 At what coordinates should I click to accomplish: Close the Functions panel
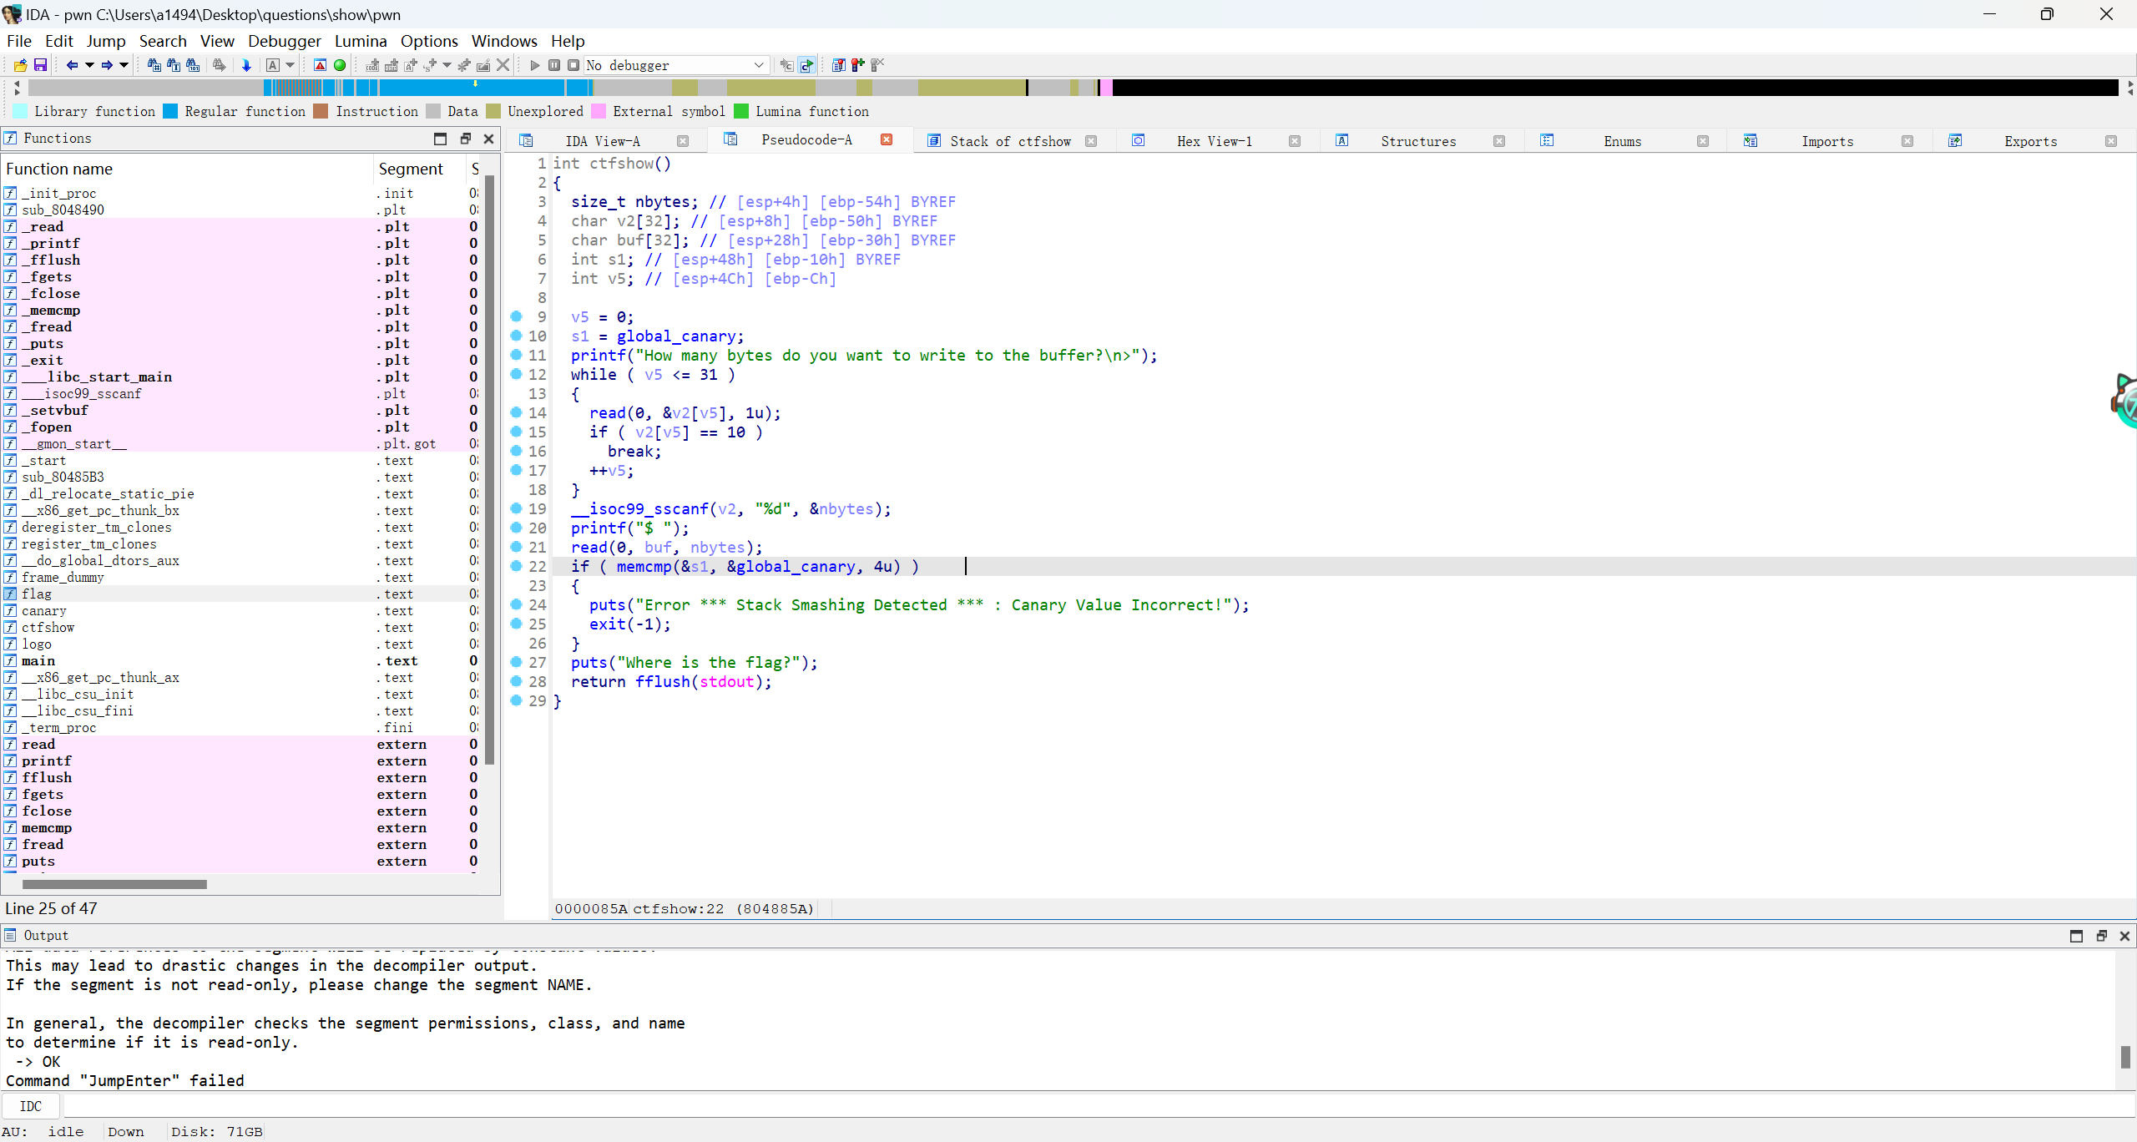click(x=489, y=139)
